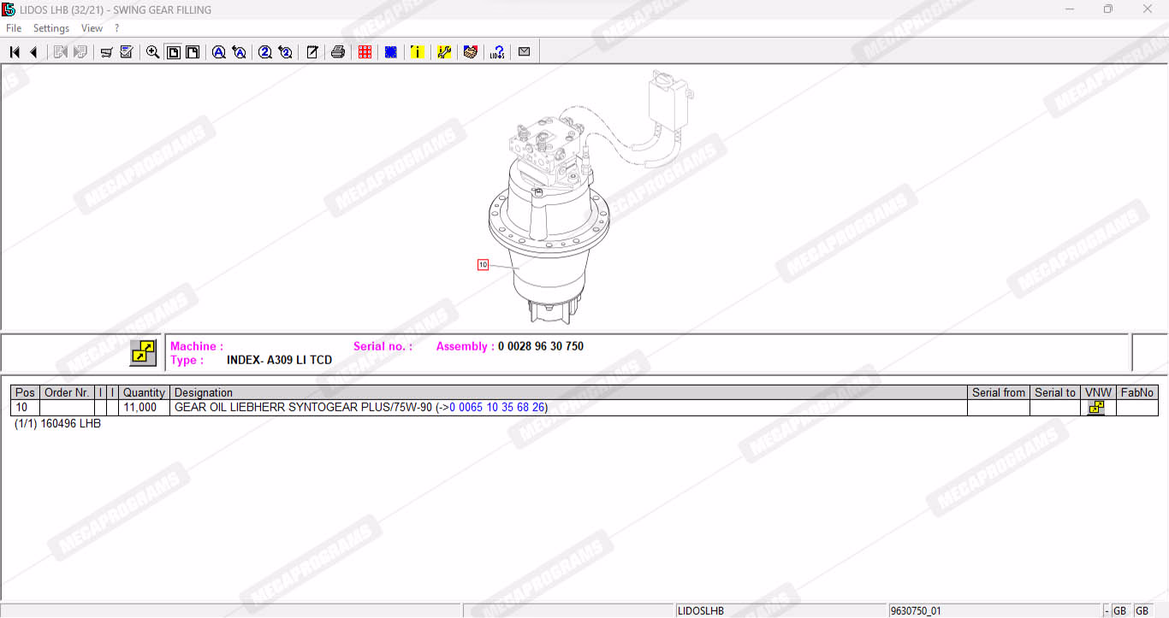Maximize or restore the LIDOS window
This screenshot has height=618, width=1169.
[x=1108, y=9]
